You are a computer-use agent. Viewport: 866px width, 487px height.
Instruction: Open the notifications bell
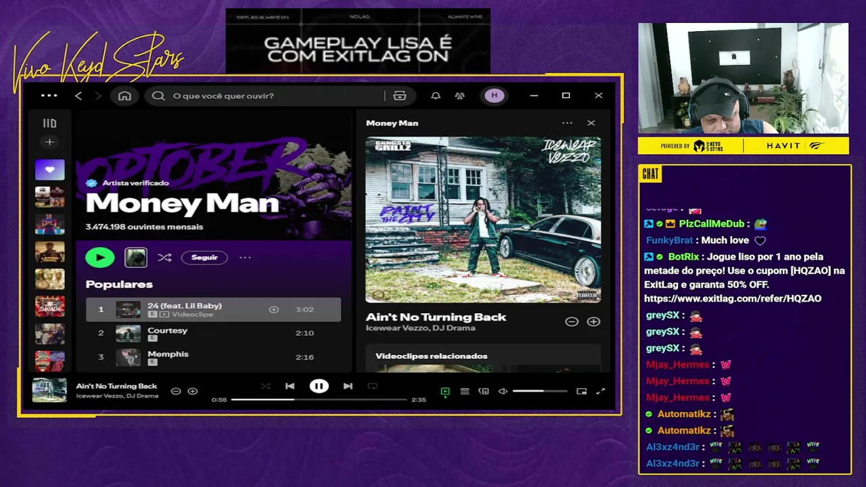(x=436, y=96)
